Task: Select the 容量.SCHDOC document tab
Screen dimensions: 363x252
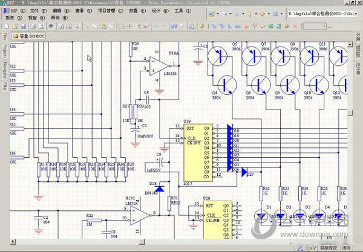Action: [28, 36]
